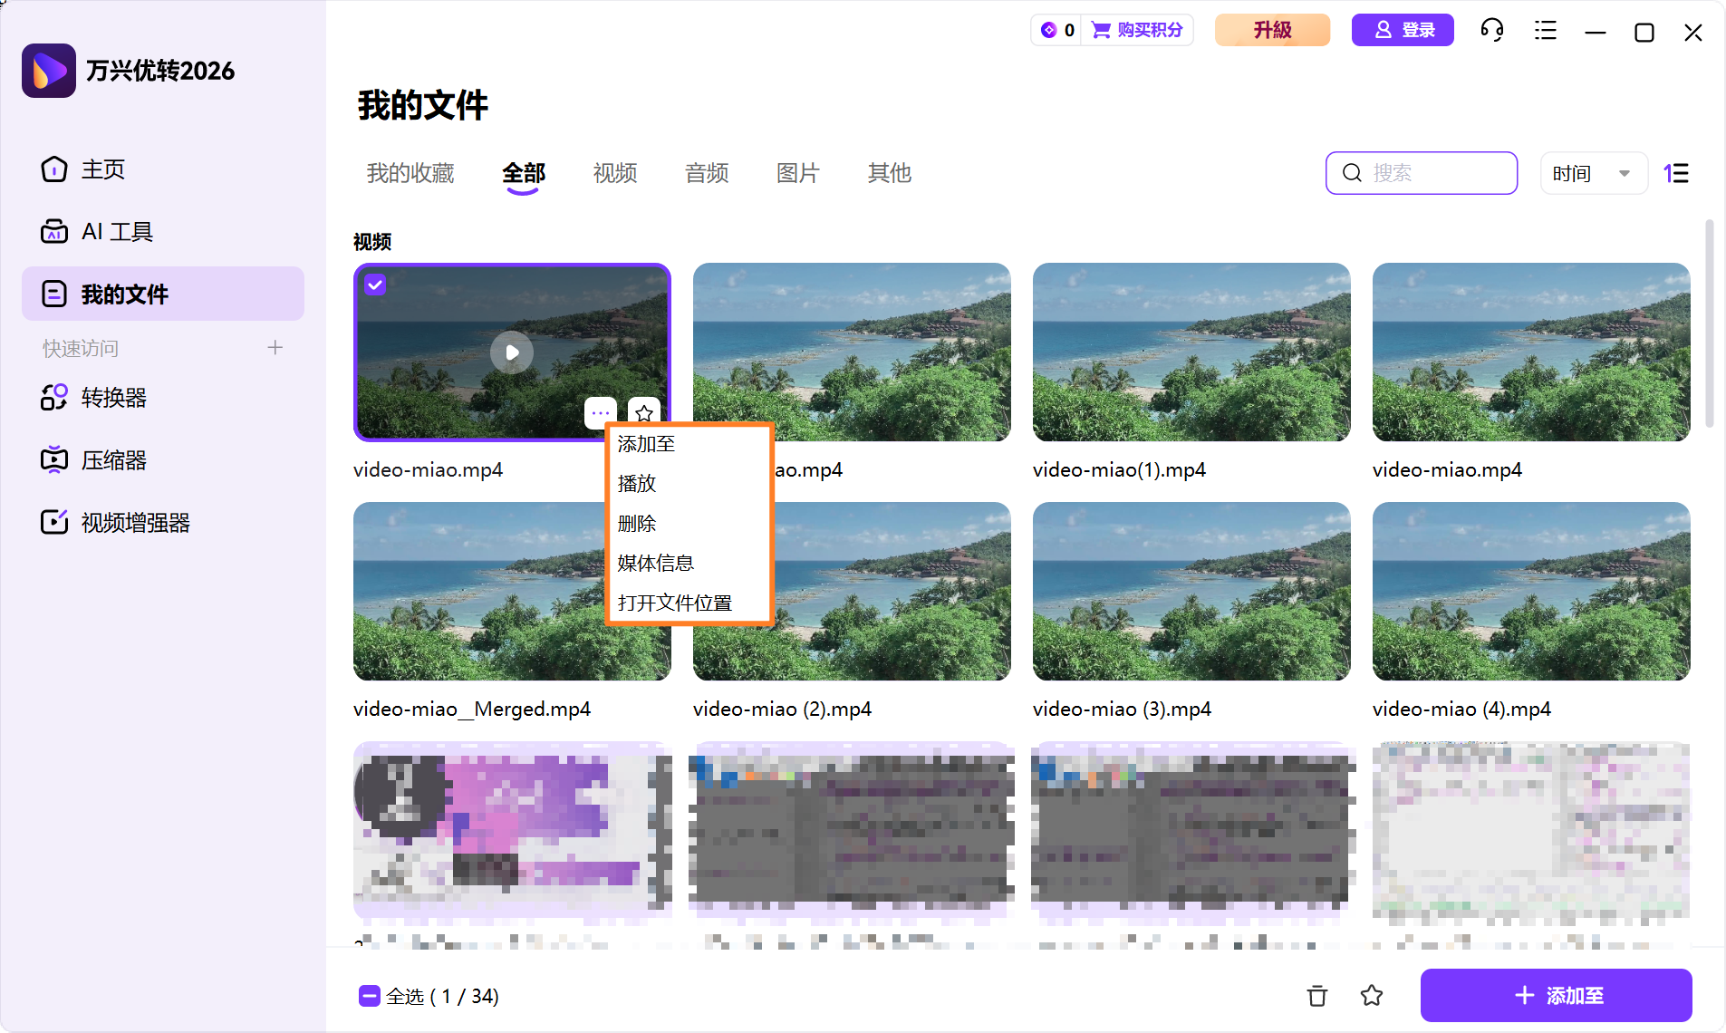The width and height of the screenshot is (1726, 1033).
Task: Select the 压缩器 (Compressor) tool
Action: [x=113, y=459]
